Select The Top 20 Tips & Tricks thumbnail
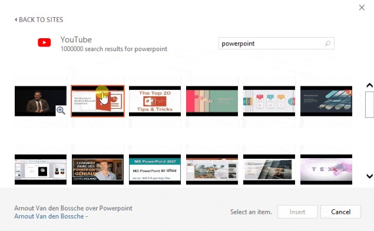Screen dimensions: 374x231 [155, 101]
